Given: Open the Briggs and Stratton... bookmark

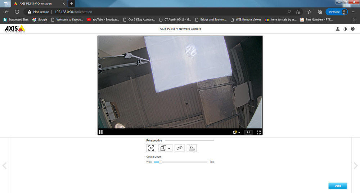Looking at the screenshot, I should click(211, 19).
